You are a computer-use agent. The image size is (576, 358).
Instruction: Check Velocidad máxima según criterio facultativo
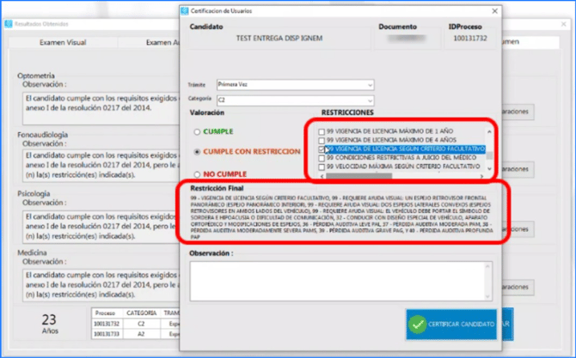[x=322, y=167]
